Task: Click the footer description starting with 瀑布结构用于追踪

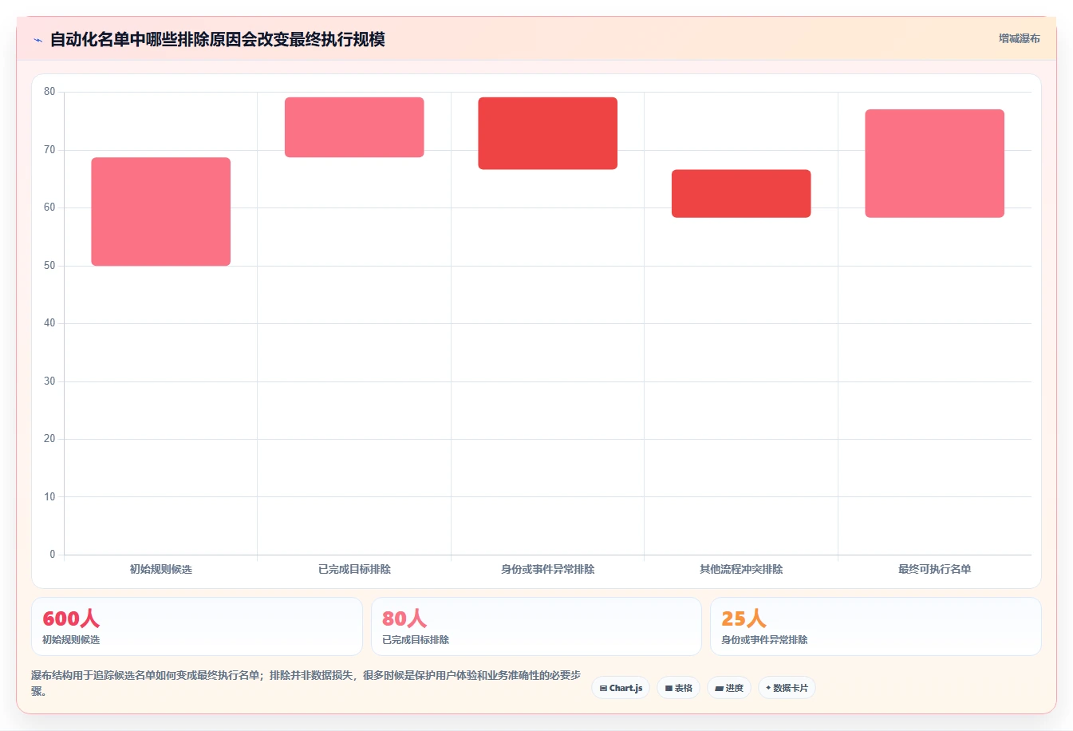Action: pyautogui.click(x=306, y=683)
